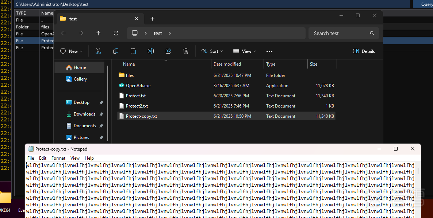This screenshot has width=433, height=218.
Task: Open Home in the navigation pane
Action: pos(80,67)
